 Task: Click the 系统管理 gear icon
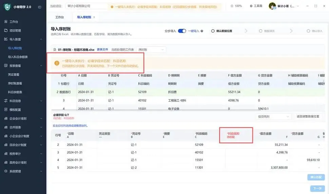click(6, 171)
